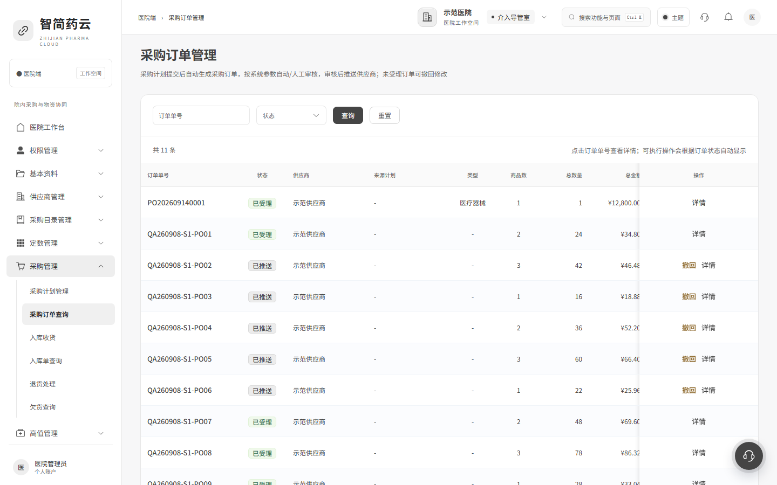This screenshot has width=777, height=485.
Task: Click the 高值管理 medical case icon
Action: (x=21, y=433)
